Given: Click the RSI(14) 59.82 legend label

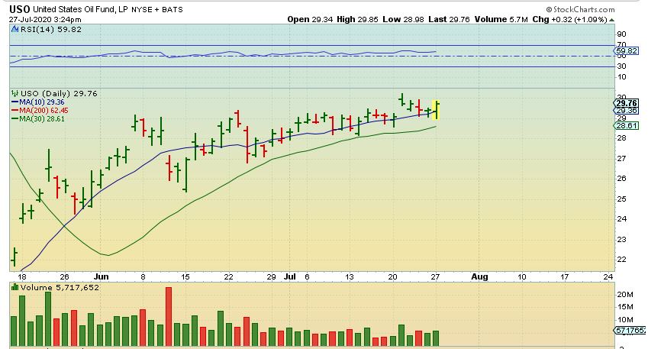Looking at the screenshot, I should [x=51, y=29].
